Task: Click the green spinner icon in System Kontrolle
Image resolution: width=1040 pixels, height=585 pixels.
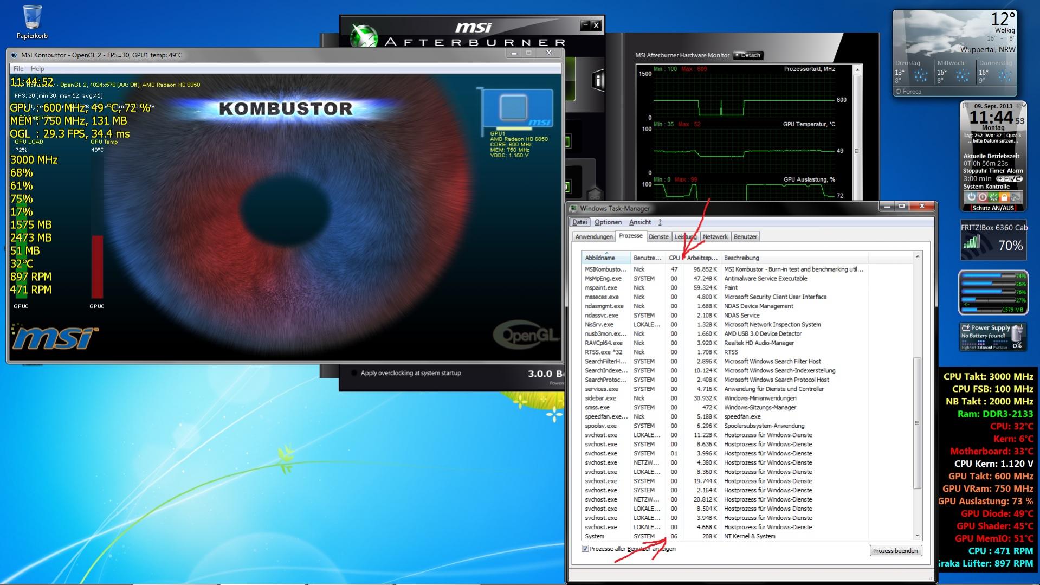Action: pyautogui.click(x=993, y=197)
